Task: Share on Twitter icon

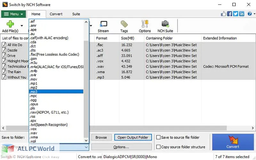Action: pos(236,14)
